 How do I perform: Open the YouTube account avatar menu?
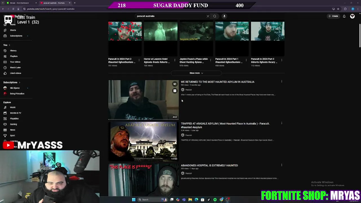coord(352,16)
